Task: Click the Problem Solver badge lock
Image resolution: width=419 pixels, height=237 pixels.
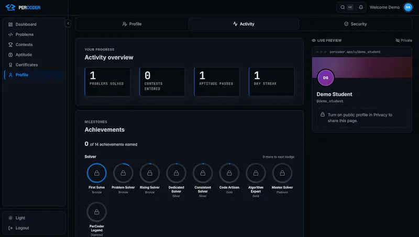Action: click(x=123, y=173)
